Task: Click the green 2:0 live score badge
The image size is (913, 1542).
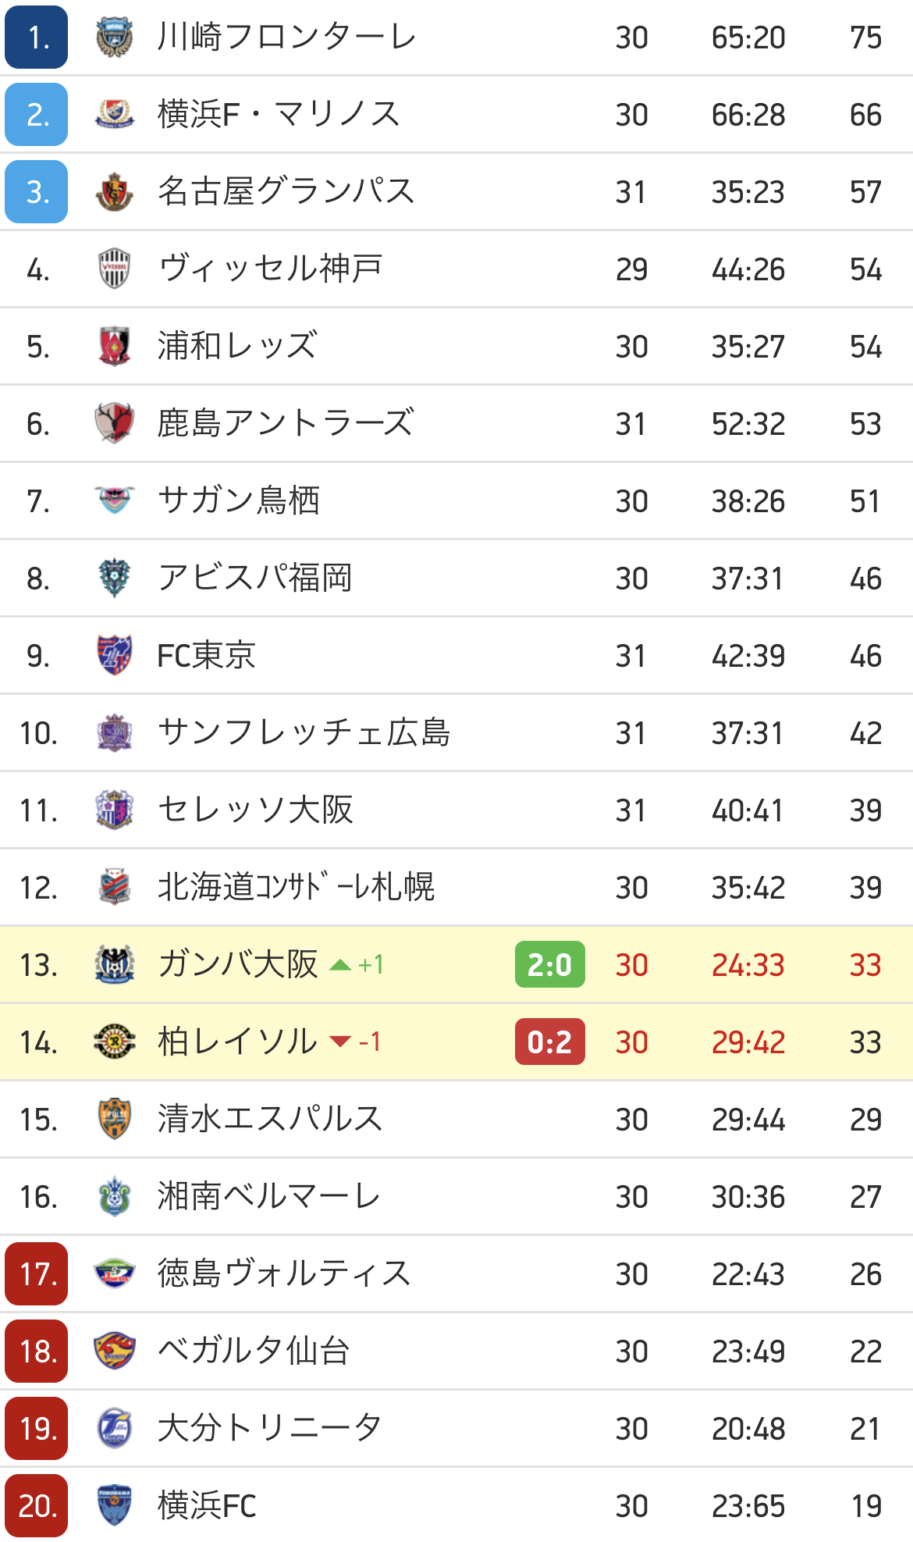Action: 550,965
